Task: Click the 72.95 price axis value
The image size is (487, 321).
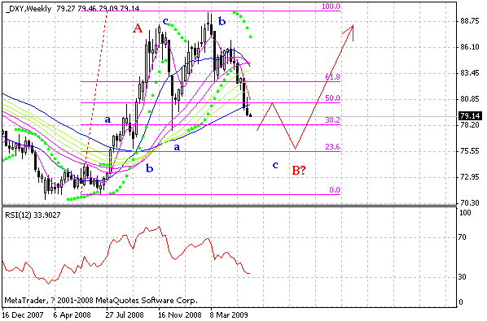Action: [470, 177]
